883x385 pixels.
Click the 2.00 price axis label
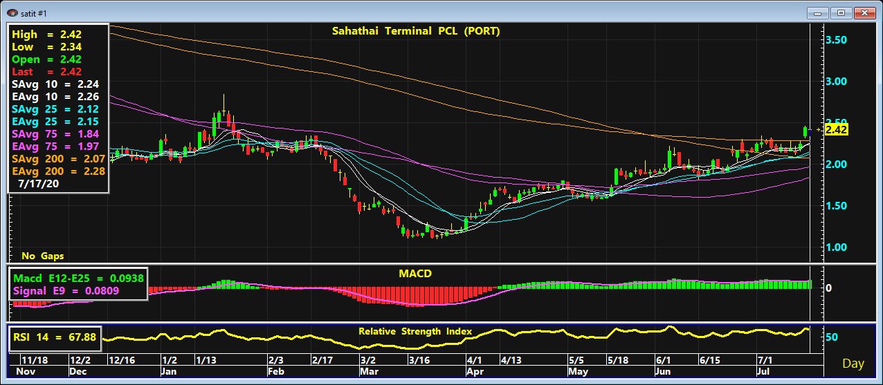click(x=837, y=165)
